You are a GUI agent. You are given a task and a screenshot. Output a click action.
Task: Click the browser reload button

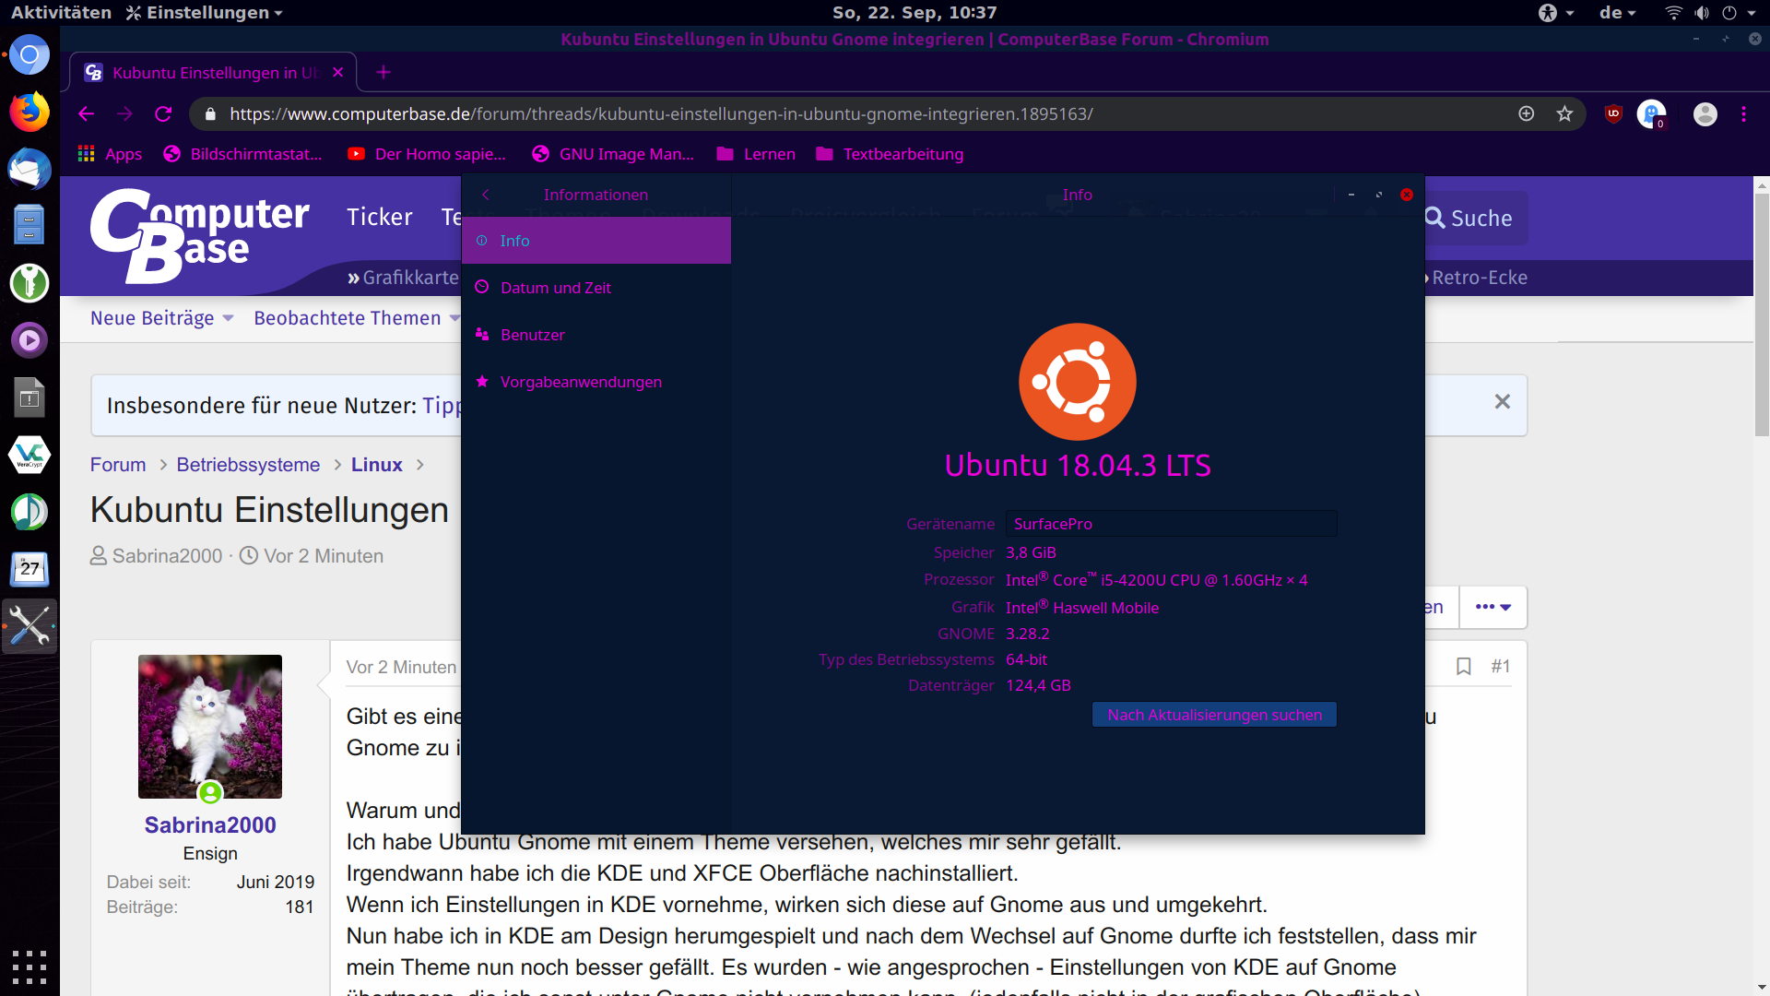coord(163,113)
